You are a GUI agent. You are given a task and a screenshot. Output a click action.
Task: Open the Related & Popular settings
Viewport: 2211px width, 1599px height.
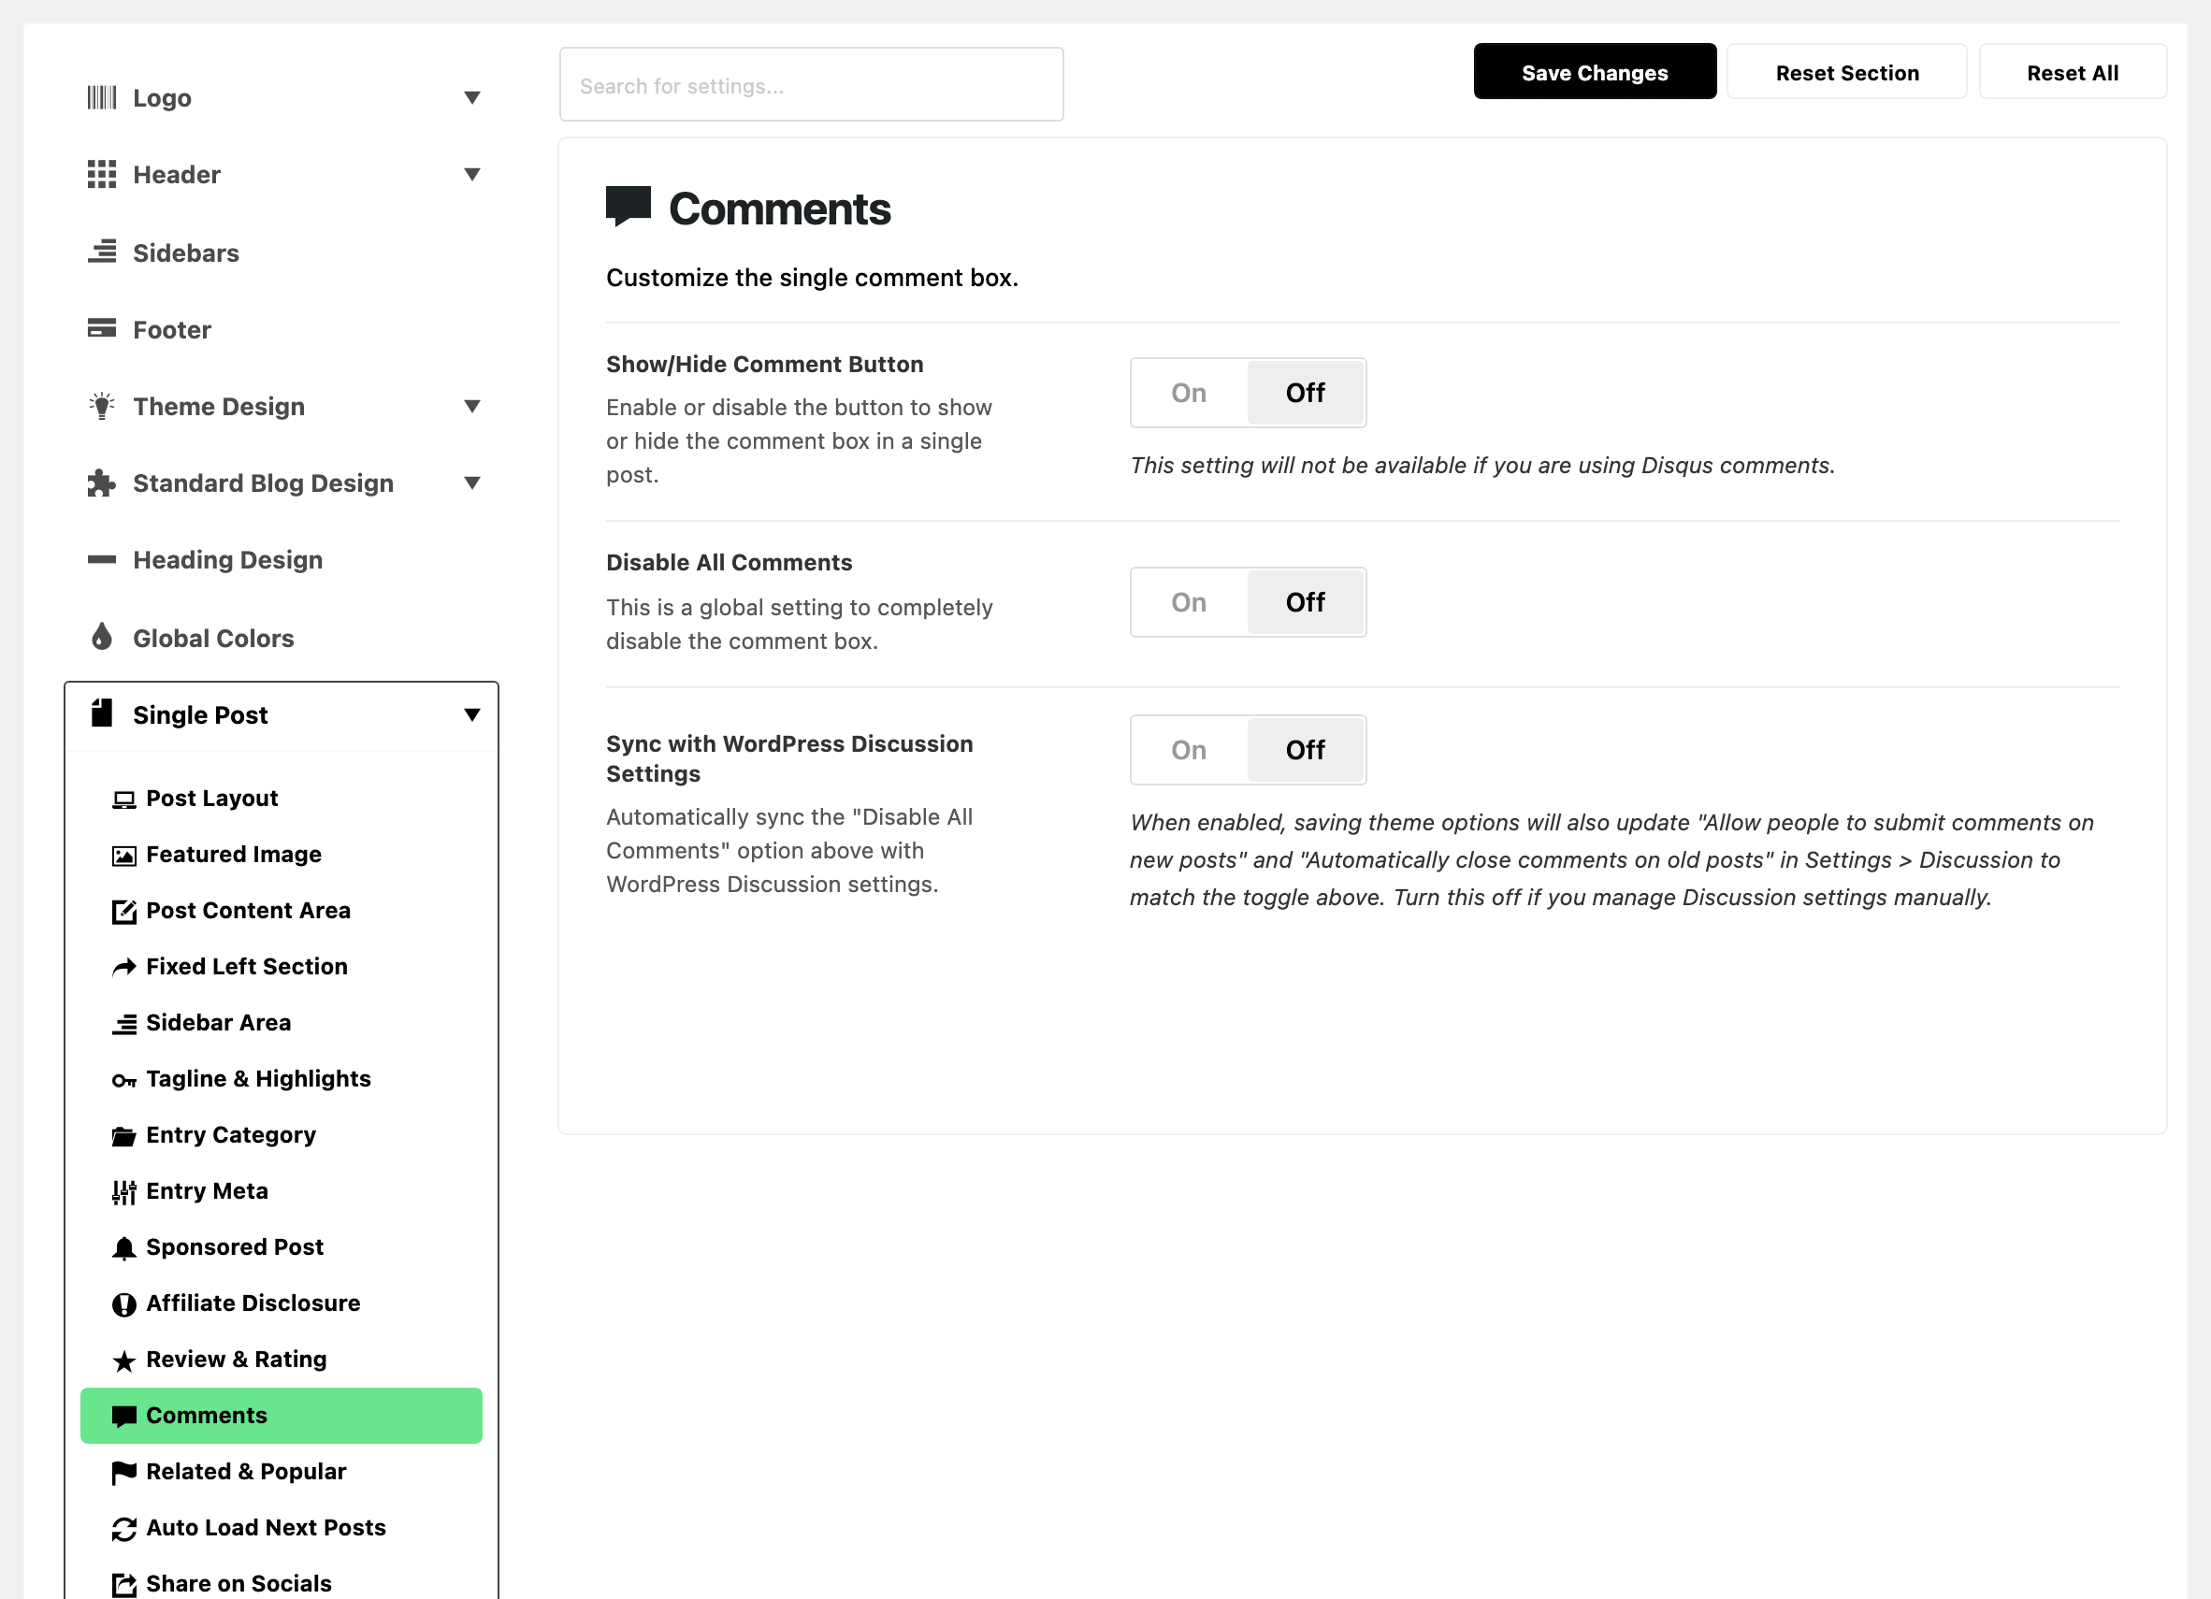(281, 1471)
